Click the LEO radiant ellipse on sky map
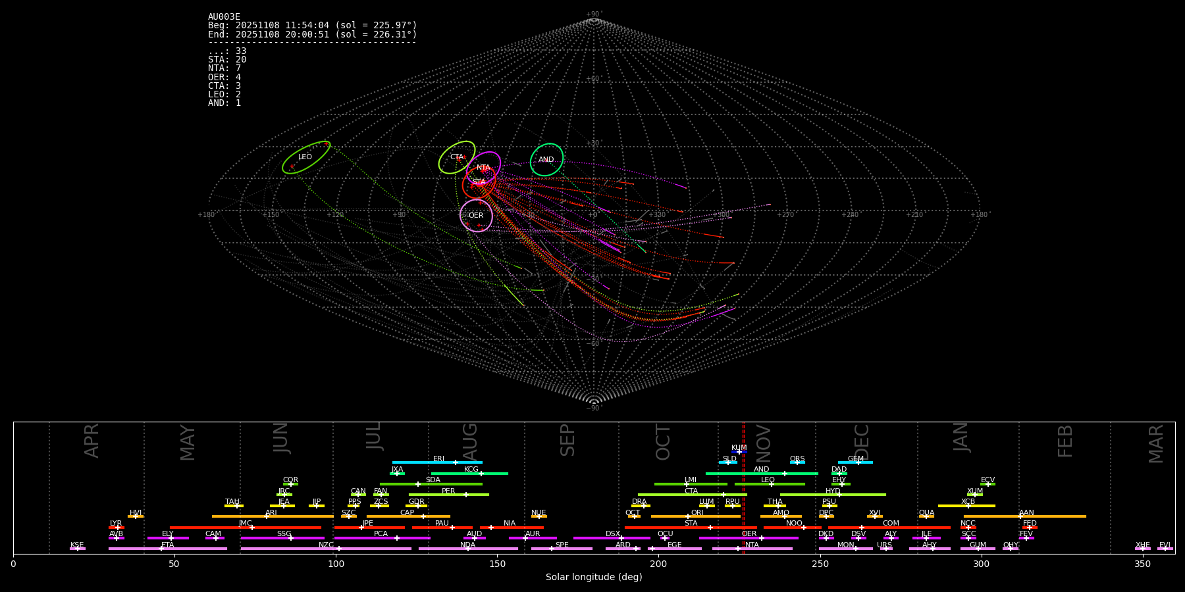 click(306, 158)
